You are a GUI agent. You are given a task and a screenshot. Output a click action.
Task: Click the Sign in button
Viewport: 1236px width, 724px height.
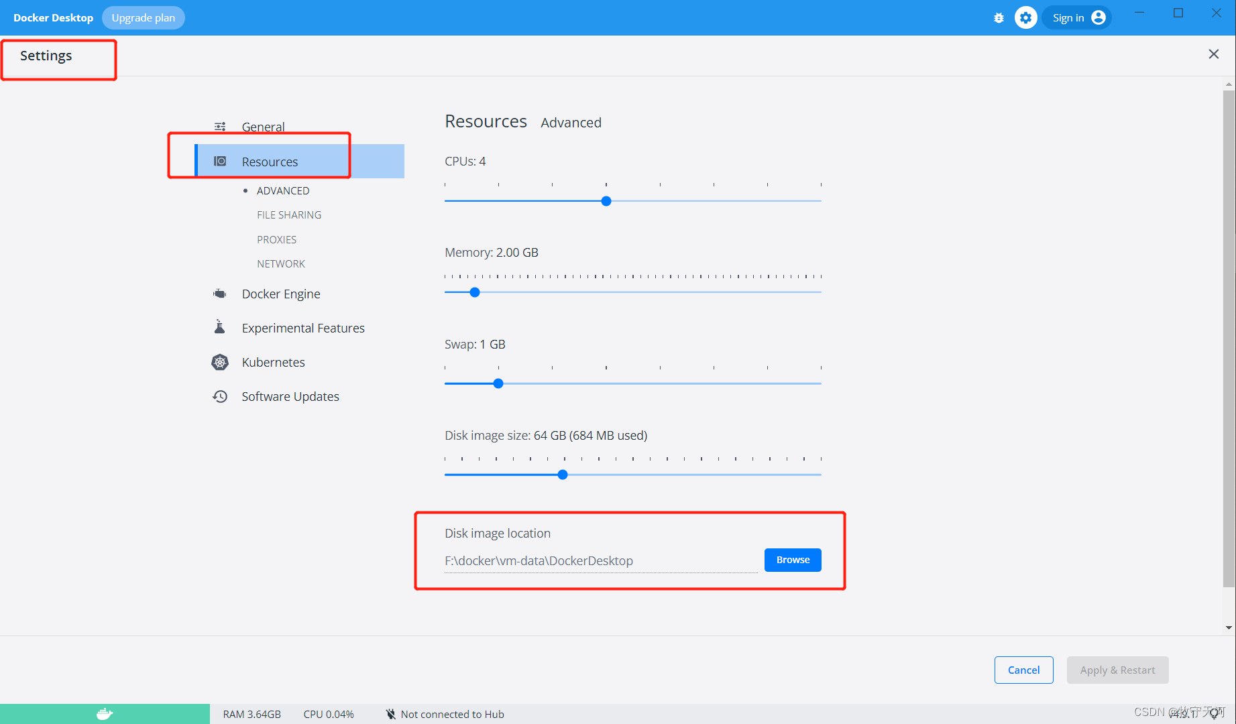1076,18
